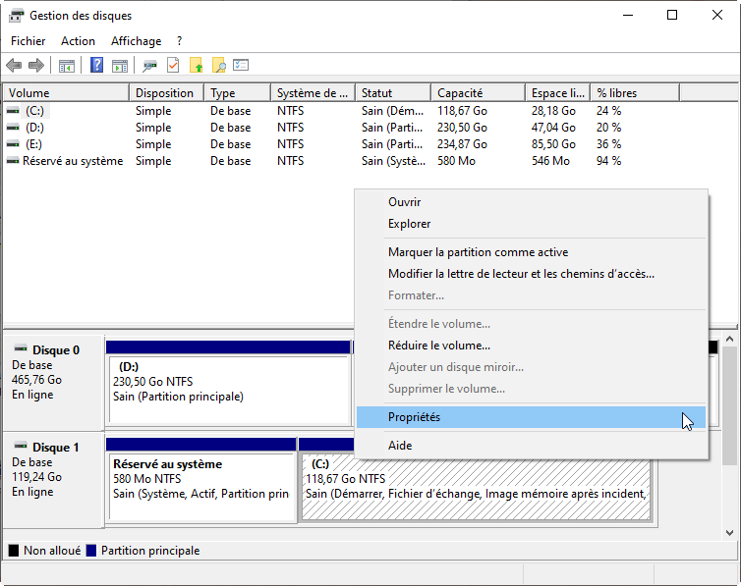The height and width of the screenshot is (586, 741).
Task: Open the Affichage menu
Action: point(136,41)
